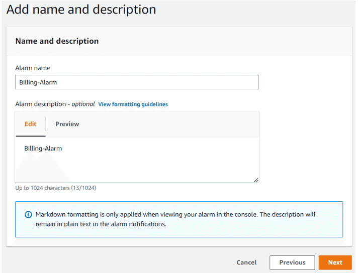Click the Billing-Alarm text in the description box
This screenshot has height=275, width=358.
click(x=43, y=149)
